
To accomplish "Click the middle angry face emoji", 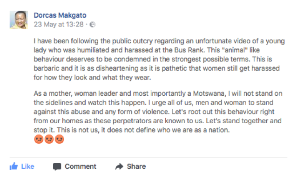I will pos(49,139).
